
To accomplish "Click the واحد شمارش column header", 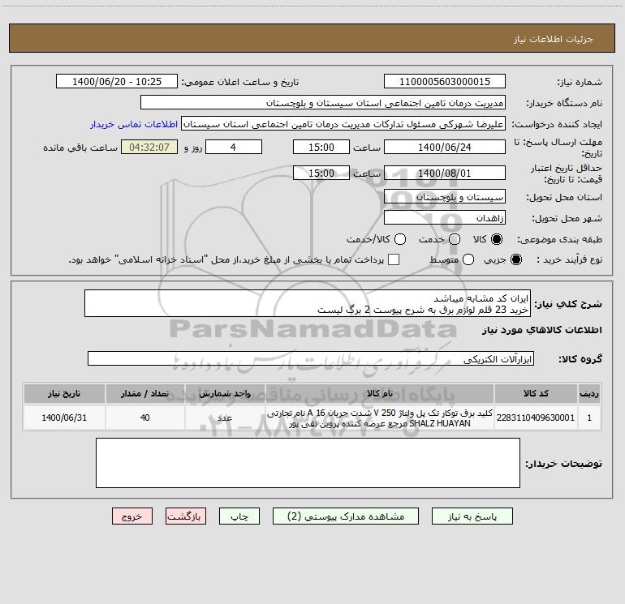I will coord(225,393).
